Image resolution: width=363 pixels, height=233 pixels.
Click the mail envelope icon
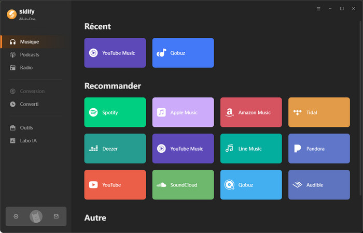pyautogui.click(x=56, y=216)
